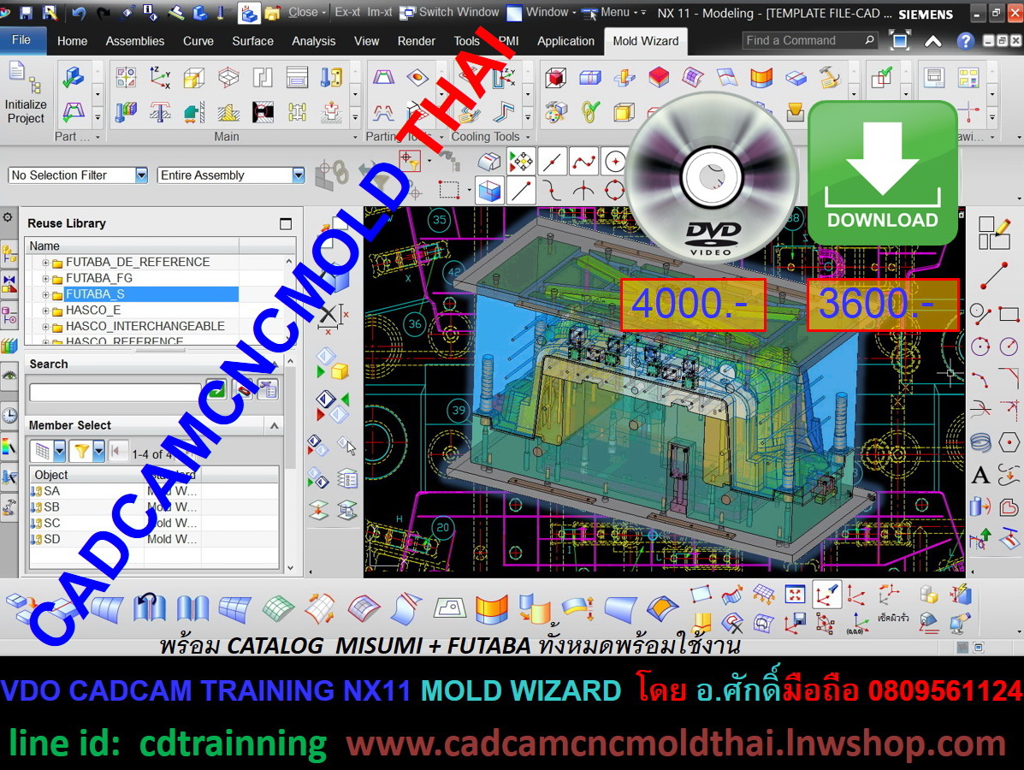1024x770 pixels.
Task: Minimize the ribbon with the up chevron
Action: click(933, 40)
